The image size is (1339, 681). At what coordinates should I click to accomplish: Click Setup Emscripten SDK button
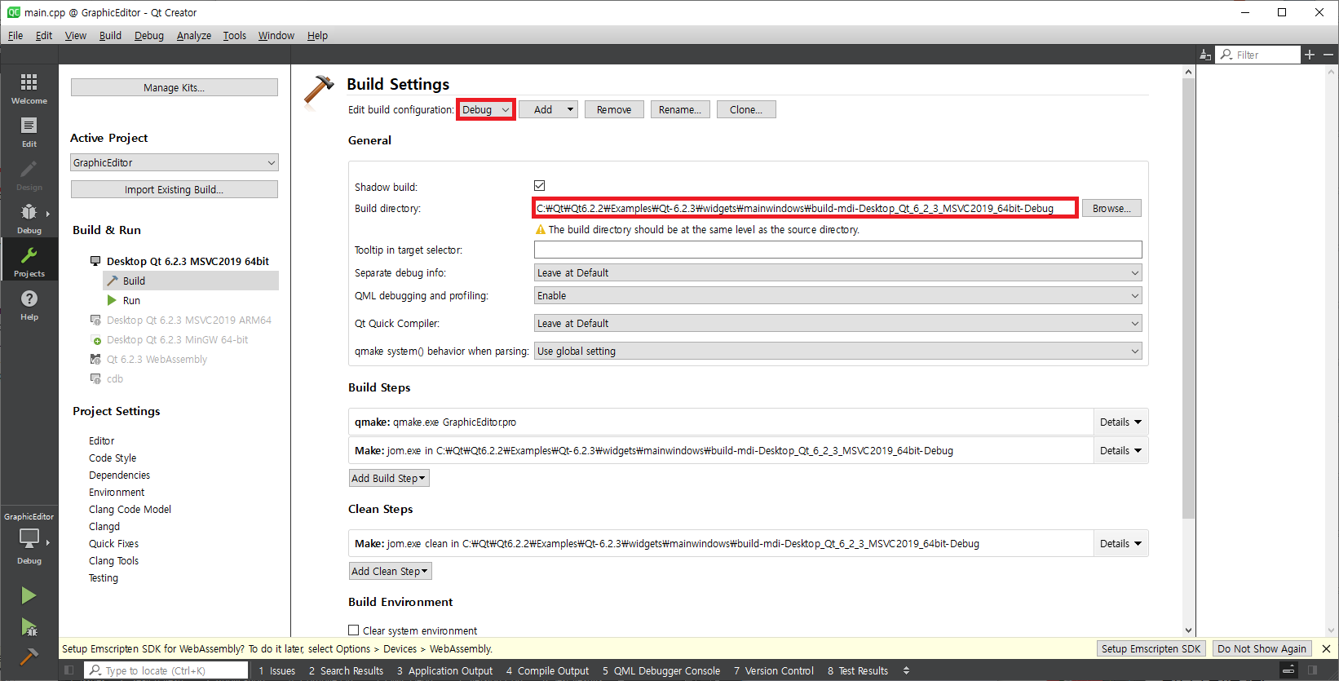[1151, 648]
